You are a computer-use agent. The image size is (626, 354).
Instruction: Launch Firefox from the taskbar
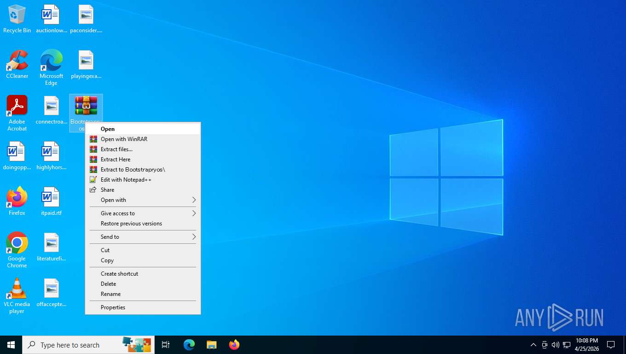[x=234, y=345]
